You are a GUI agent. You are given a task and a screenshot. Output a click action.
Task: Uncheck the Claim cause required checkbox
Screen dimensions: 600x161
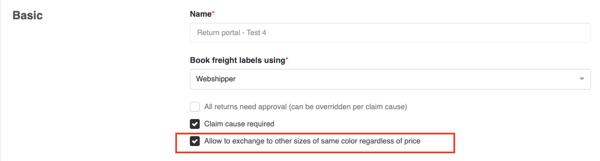click(x=195, y=124)
